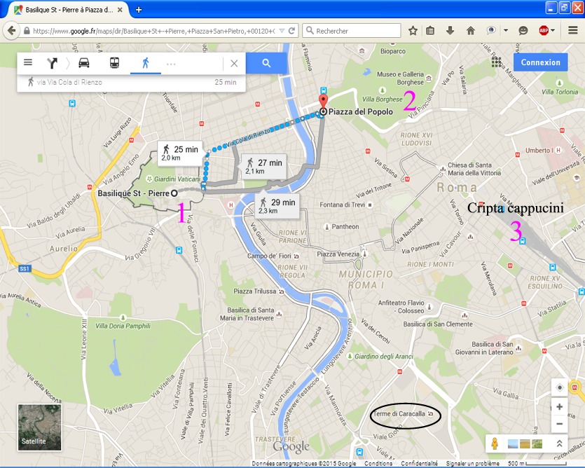Select route via Via Cola di Rienzo
This screenshot has height=468, width=585.
132,83
